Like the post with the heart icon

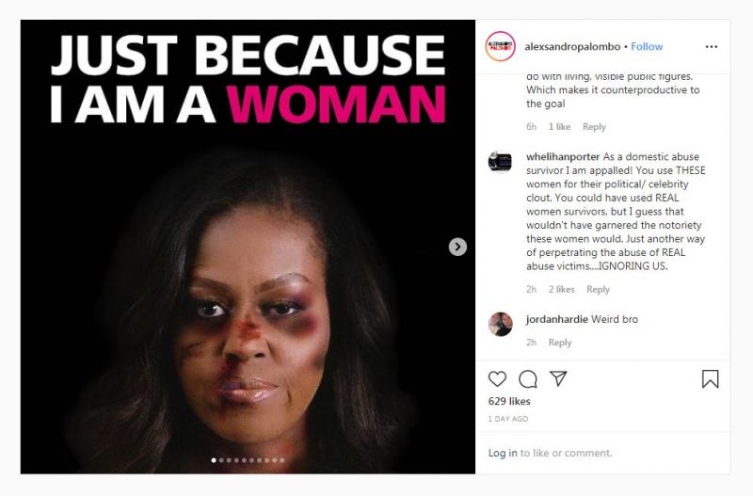(497, 379)
